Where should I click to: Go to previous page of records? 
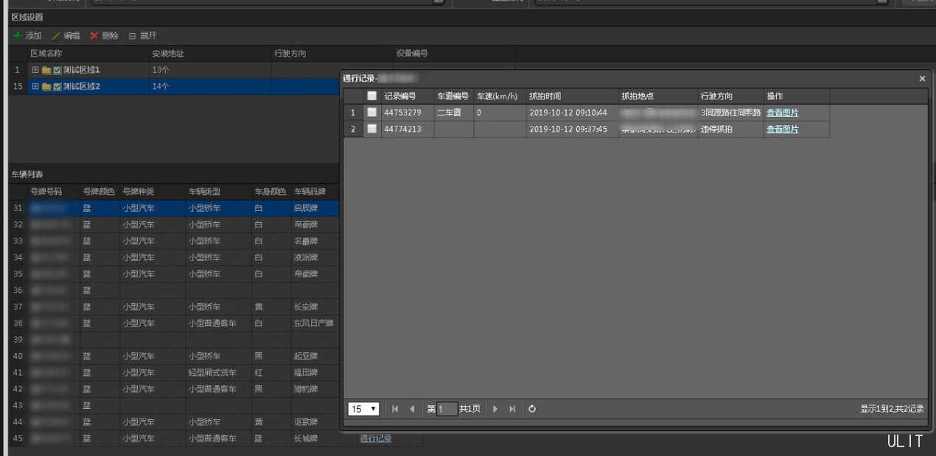point(412,409)
